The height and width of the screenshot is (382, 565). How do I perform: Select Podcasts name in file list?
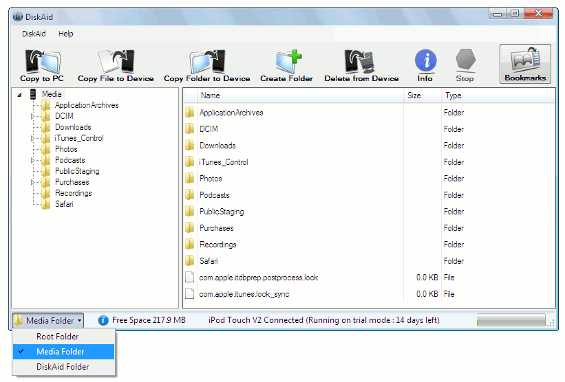click(215, 195)
